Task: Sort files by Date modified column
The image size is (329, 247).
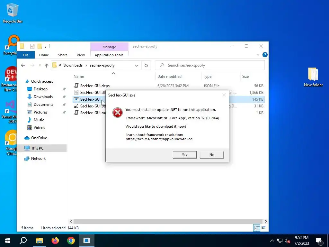Action: point(178,77)
